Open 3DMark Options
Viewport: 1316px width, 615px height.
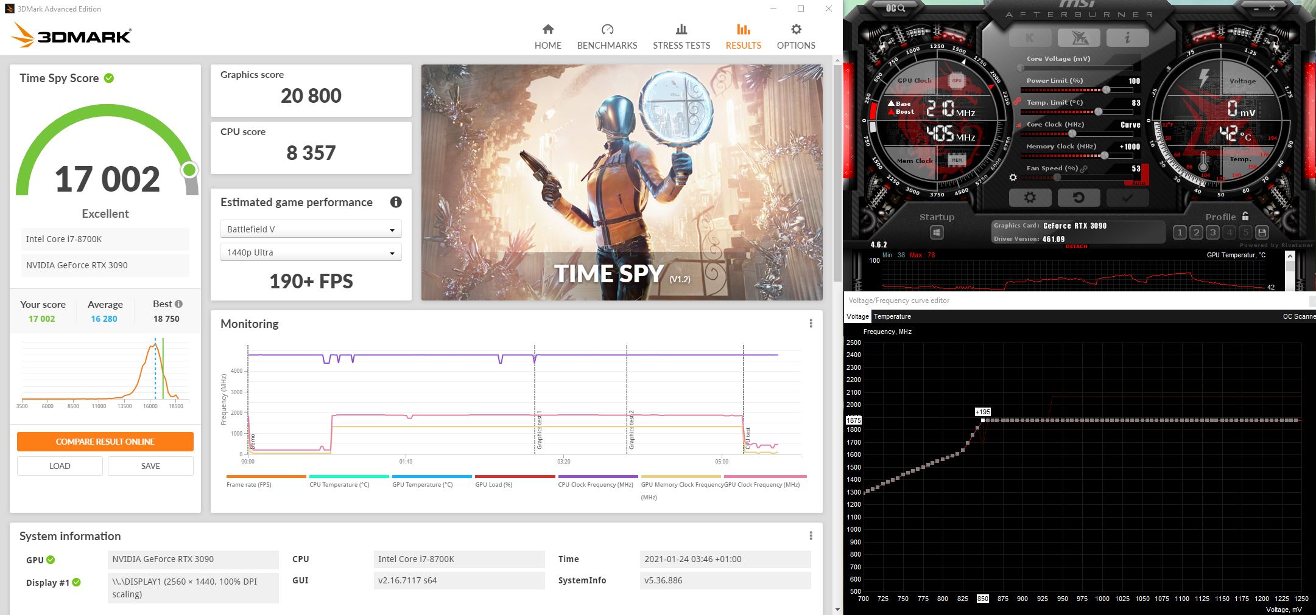(x=796, y=36)
